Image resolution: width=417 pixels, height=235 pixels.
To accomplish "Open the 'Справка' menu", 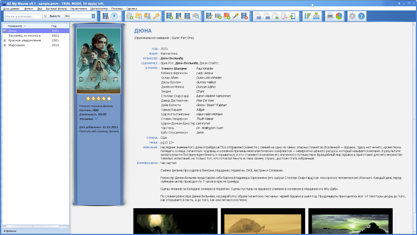I will pyautogui.click(x=131, y=8).
